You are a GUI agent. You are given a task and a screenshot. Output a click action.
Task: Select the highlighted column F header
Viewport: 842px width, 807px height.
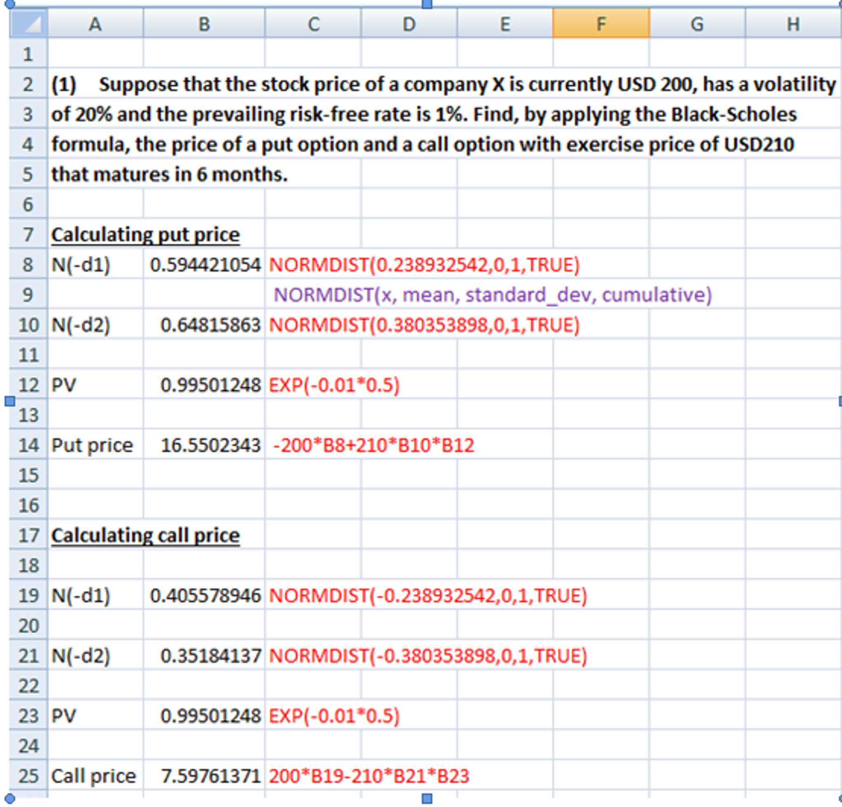tap(601, 24)
